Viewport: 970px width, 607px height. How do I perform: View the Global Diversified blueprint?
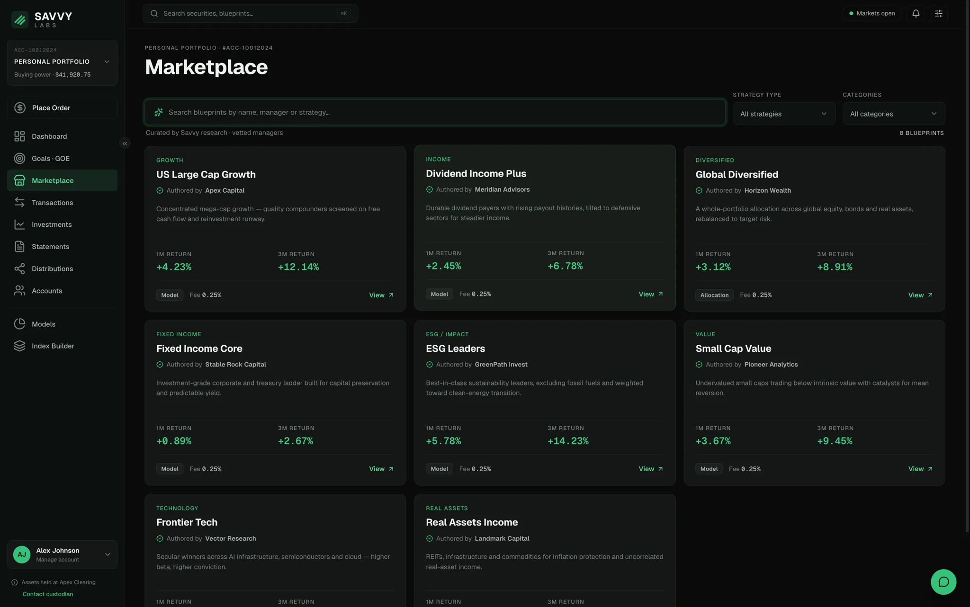pyautogui.click(x=920, y=295)
